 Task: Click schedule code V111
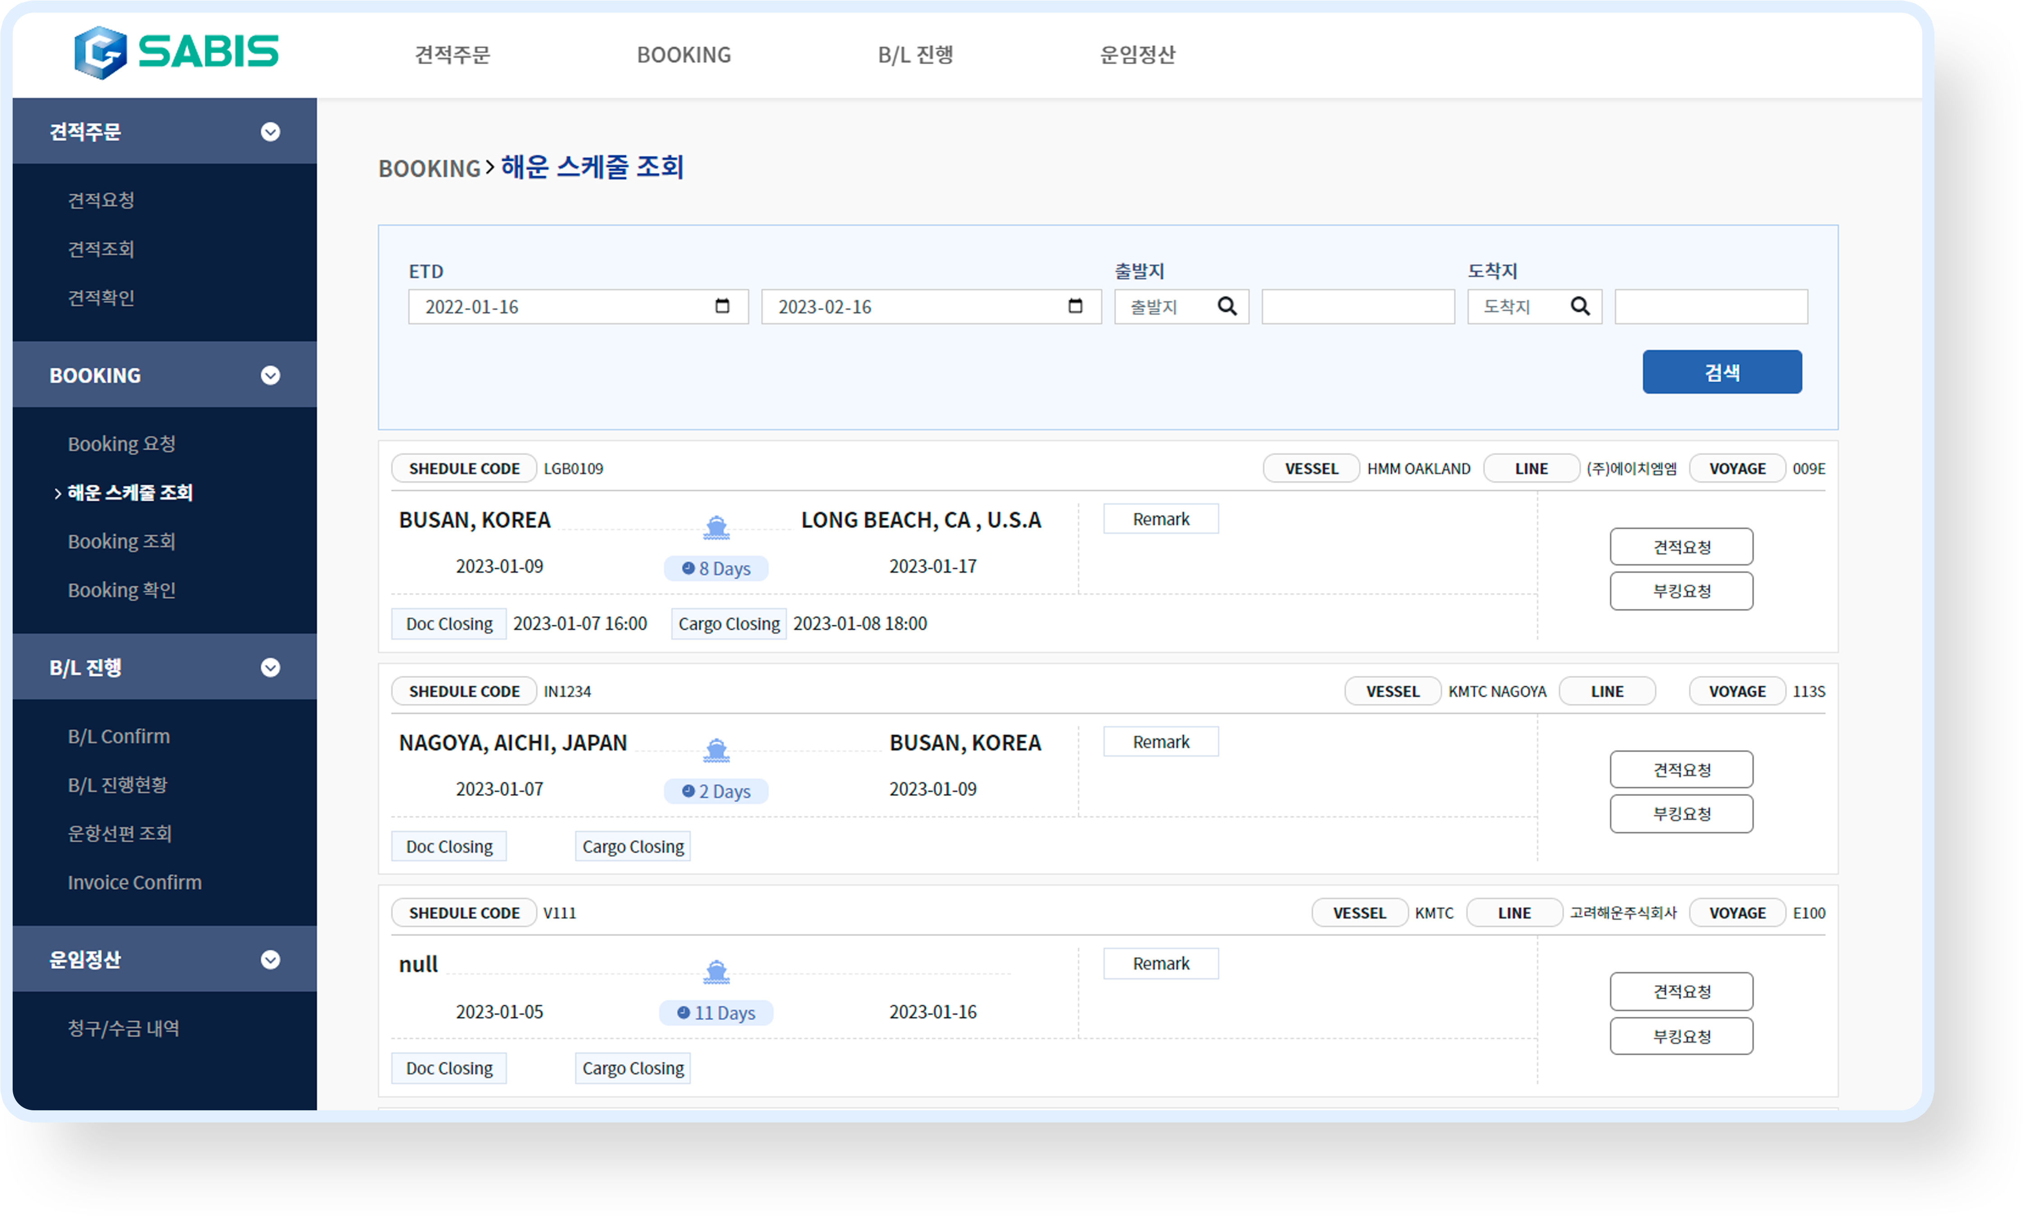pos(560,913)
